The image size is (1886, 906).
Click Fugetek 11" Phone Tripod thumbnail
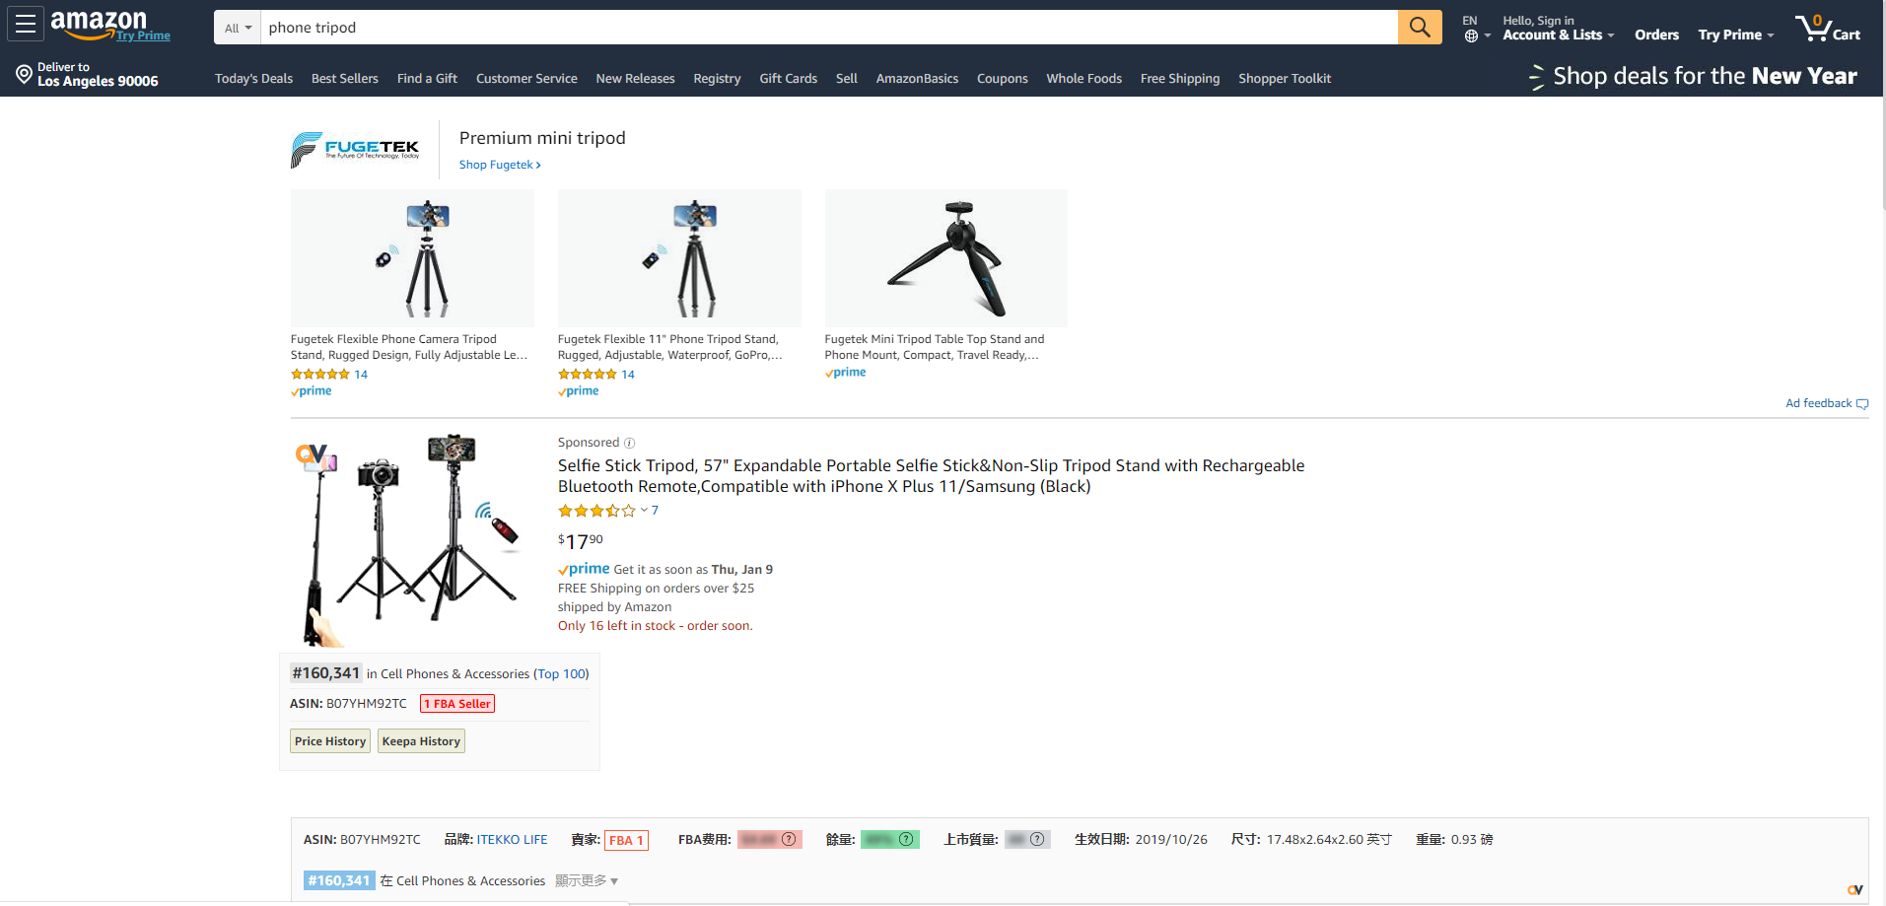coord(679,258)
